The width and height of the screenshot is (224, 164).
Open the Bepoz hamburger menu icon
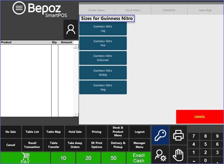(19, 8)
